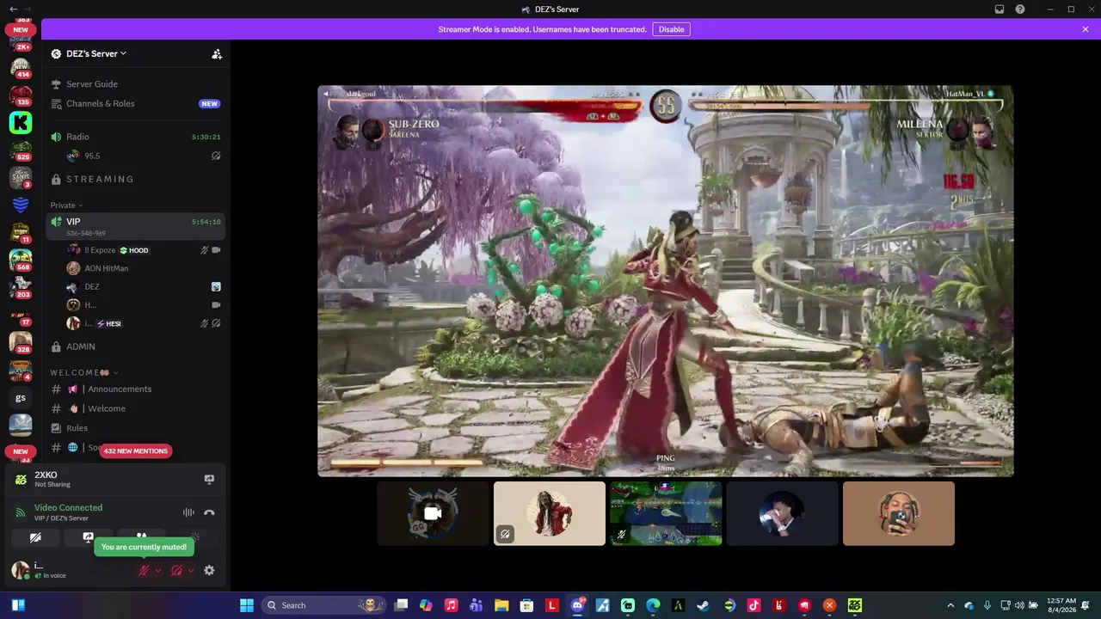Open the server with 135 badge
The height and width of the screenshot is (619, 1101).
point(21,95)
